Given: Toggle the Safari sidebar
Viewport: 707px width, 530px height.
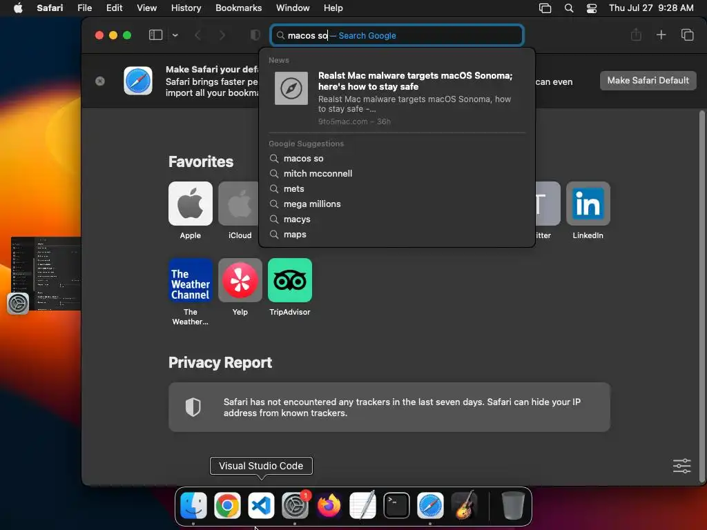Looking at the screenshot, I should [155, 35].
